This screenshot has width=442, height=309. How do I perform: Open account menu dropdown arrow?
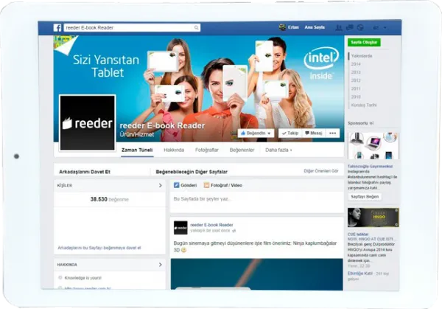coord(385,27)
